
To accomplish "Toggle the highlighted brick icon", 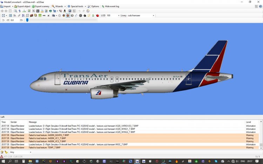I will [68, 15].
